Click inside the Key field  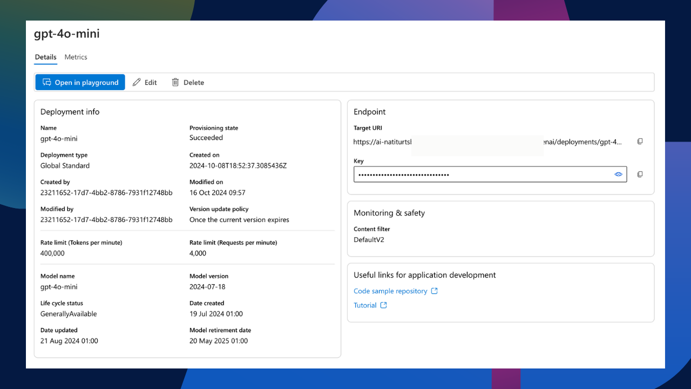[x=490, y=175]
